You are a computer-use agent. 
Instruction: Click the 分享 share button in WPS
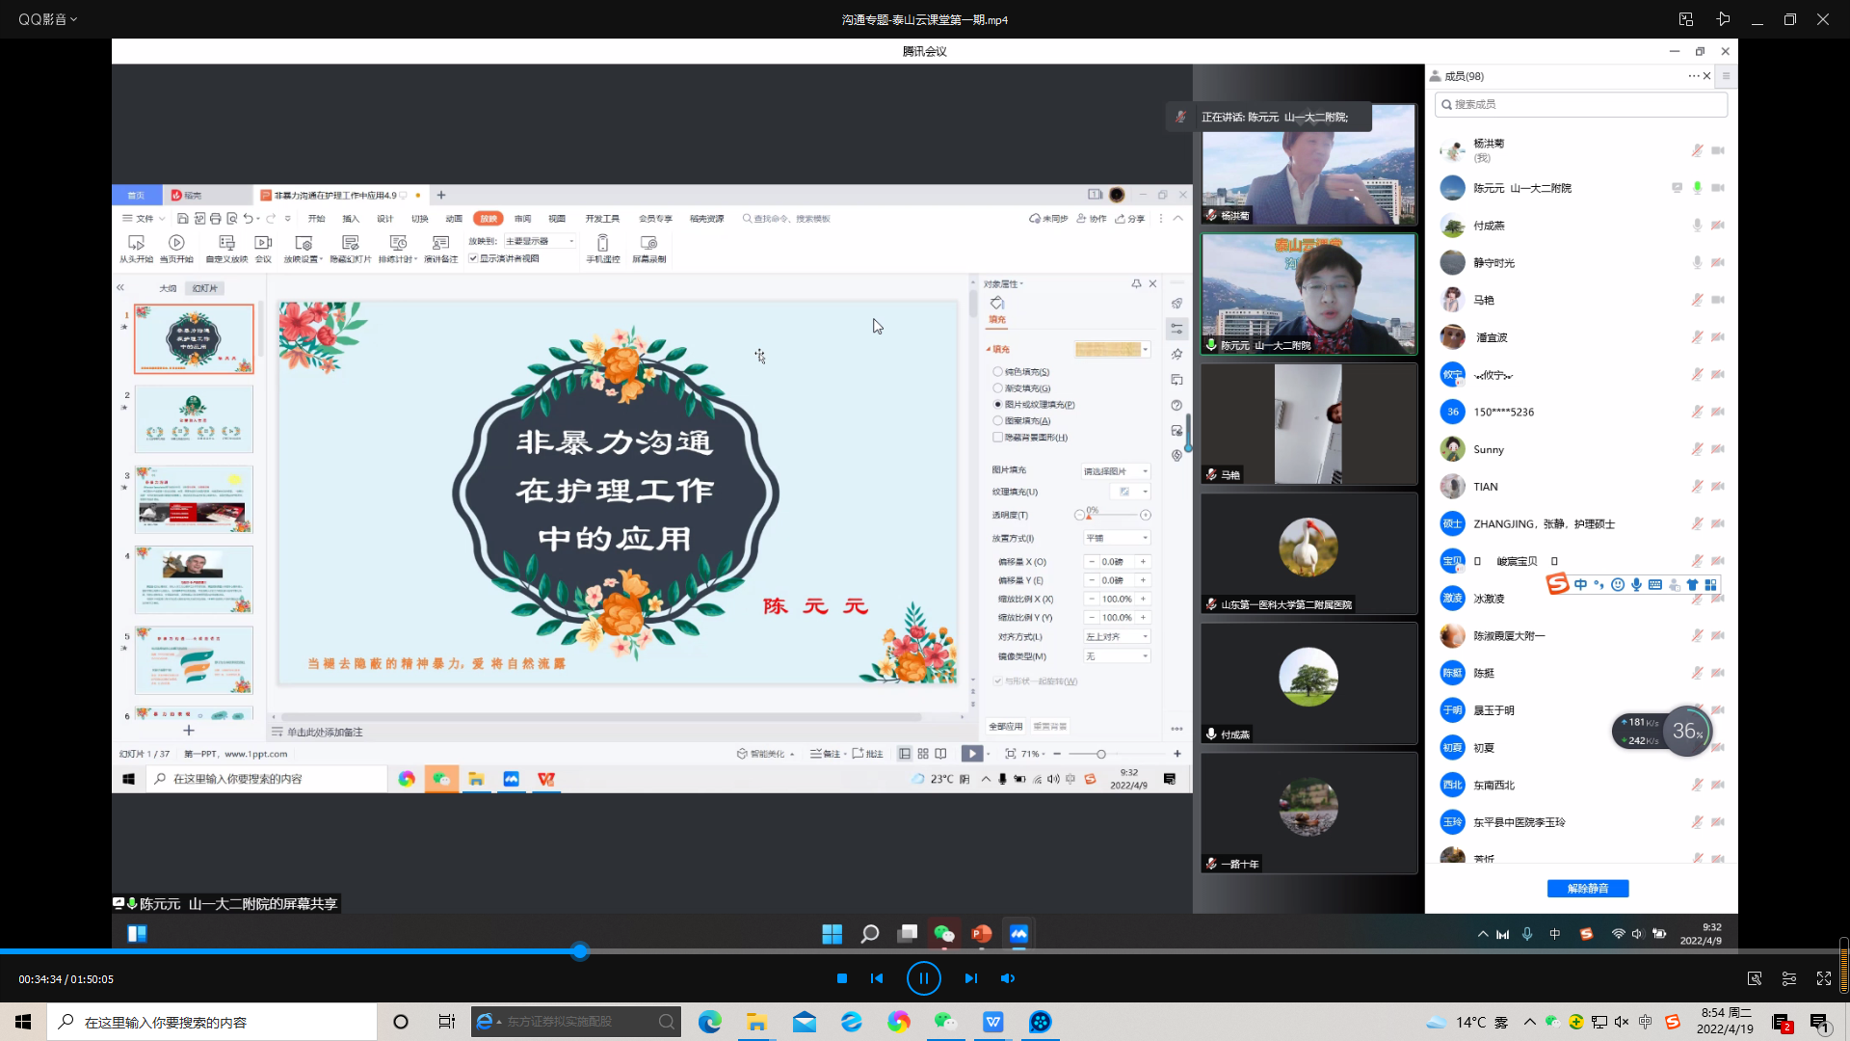coord(1130,219)
